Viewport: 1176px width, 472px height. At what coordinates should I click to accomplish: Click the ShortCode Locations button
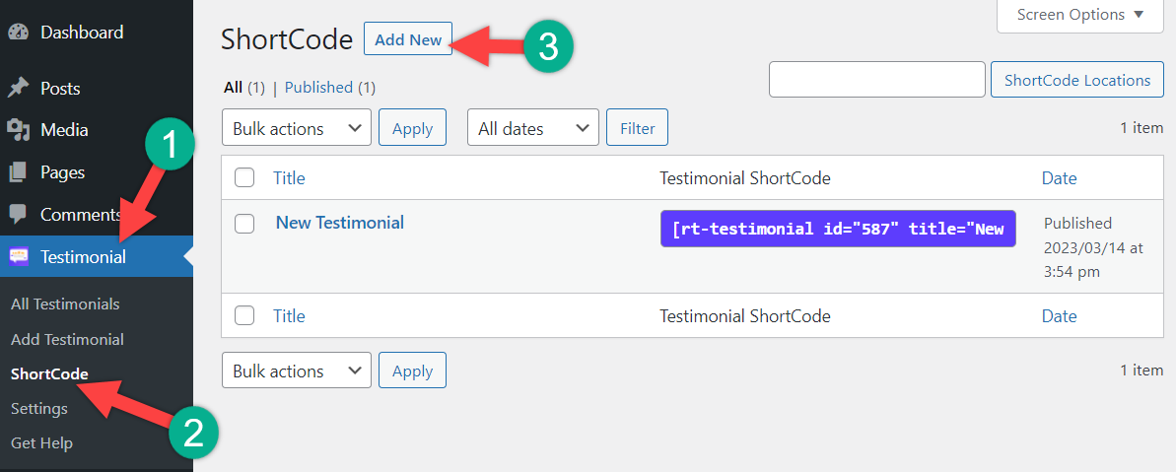tap(1076, 81)
